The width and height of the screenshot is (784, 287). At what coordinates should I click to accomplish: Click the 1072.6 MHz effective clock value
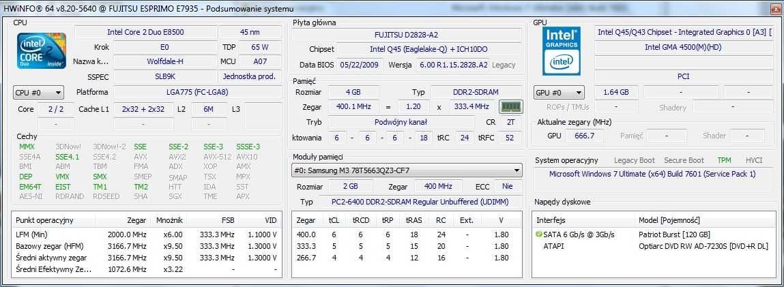pyautogui.click(x=127, y=269)
